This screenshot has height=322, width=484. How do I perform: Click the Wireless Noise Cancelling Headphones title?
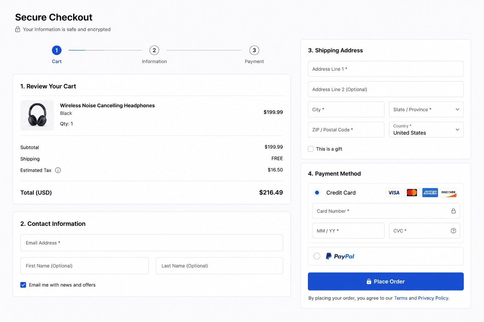click(107, 106)
